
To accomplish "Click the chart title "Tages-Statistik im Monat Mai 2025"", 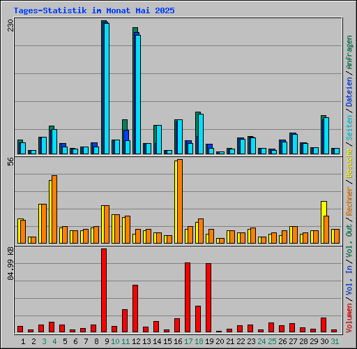I will [x=94, y=10].
